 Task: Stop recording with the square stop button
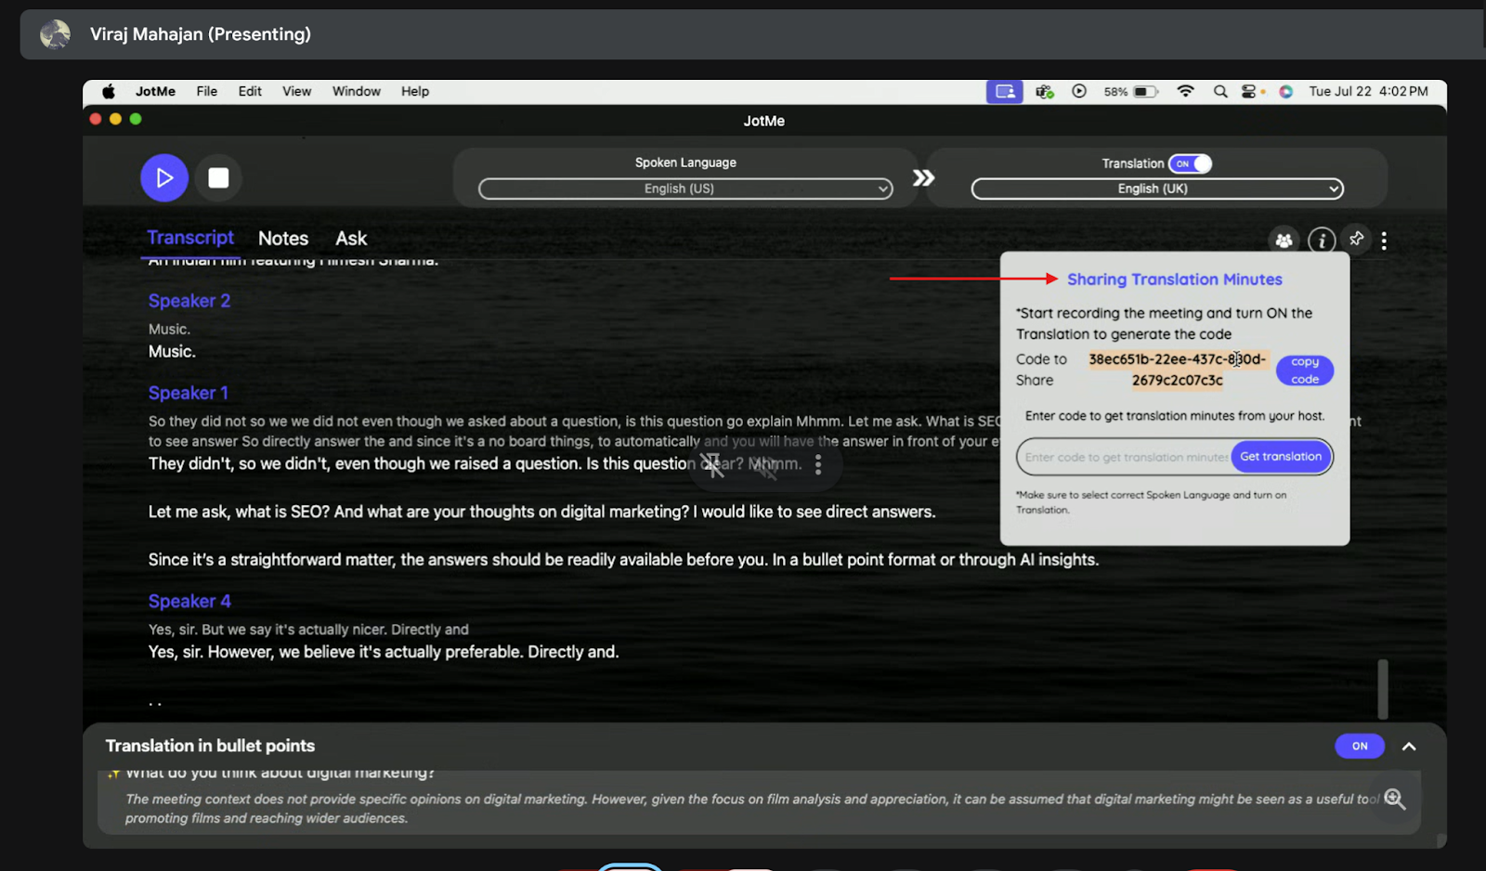(x=218, y=177)
